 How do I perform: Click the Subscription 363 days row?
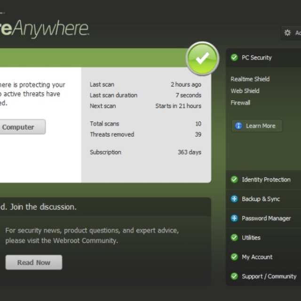(x=145, y=152)
